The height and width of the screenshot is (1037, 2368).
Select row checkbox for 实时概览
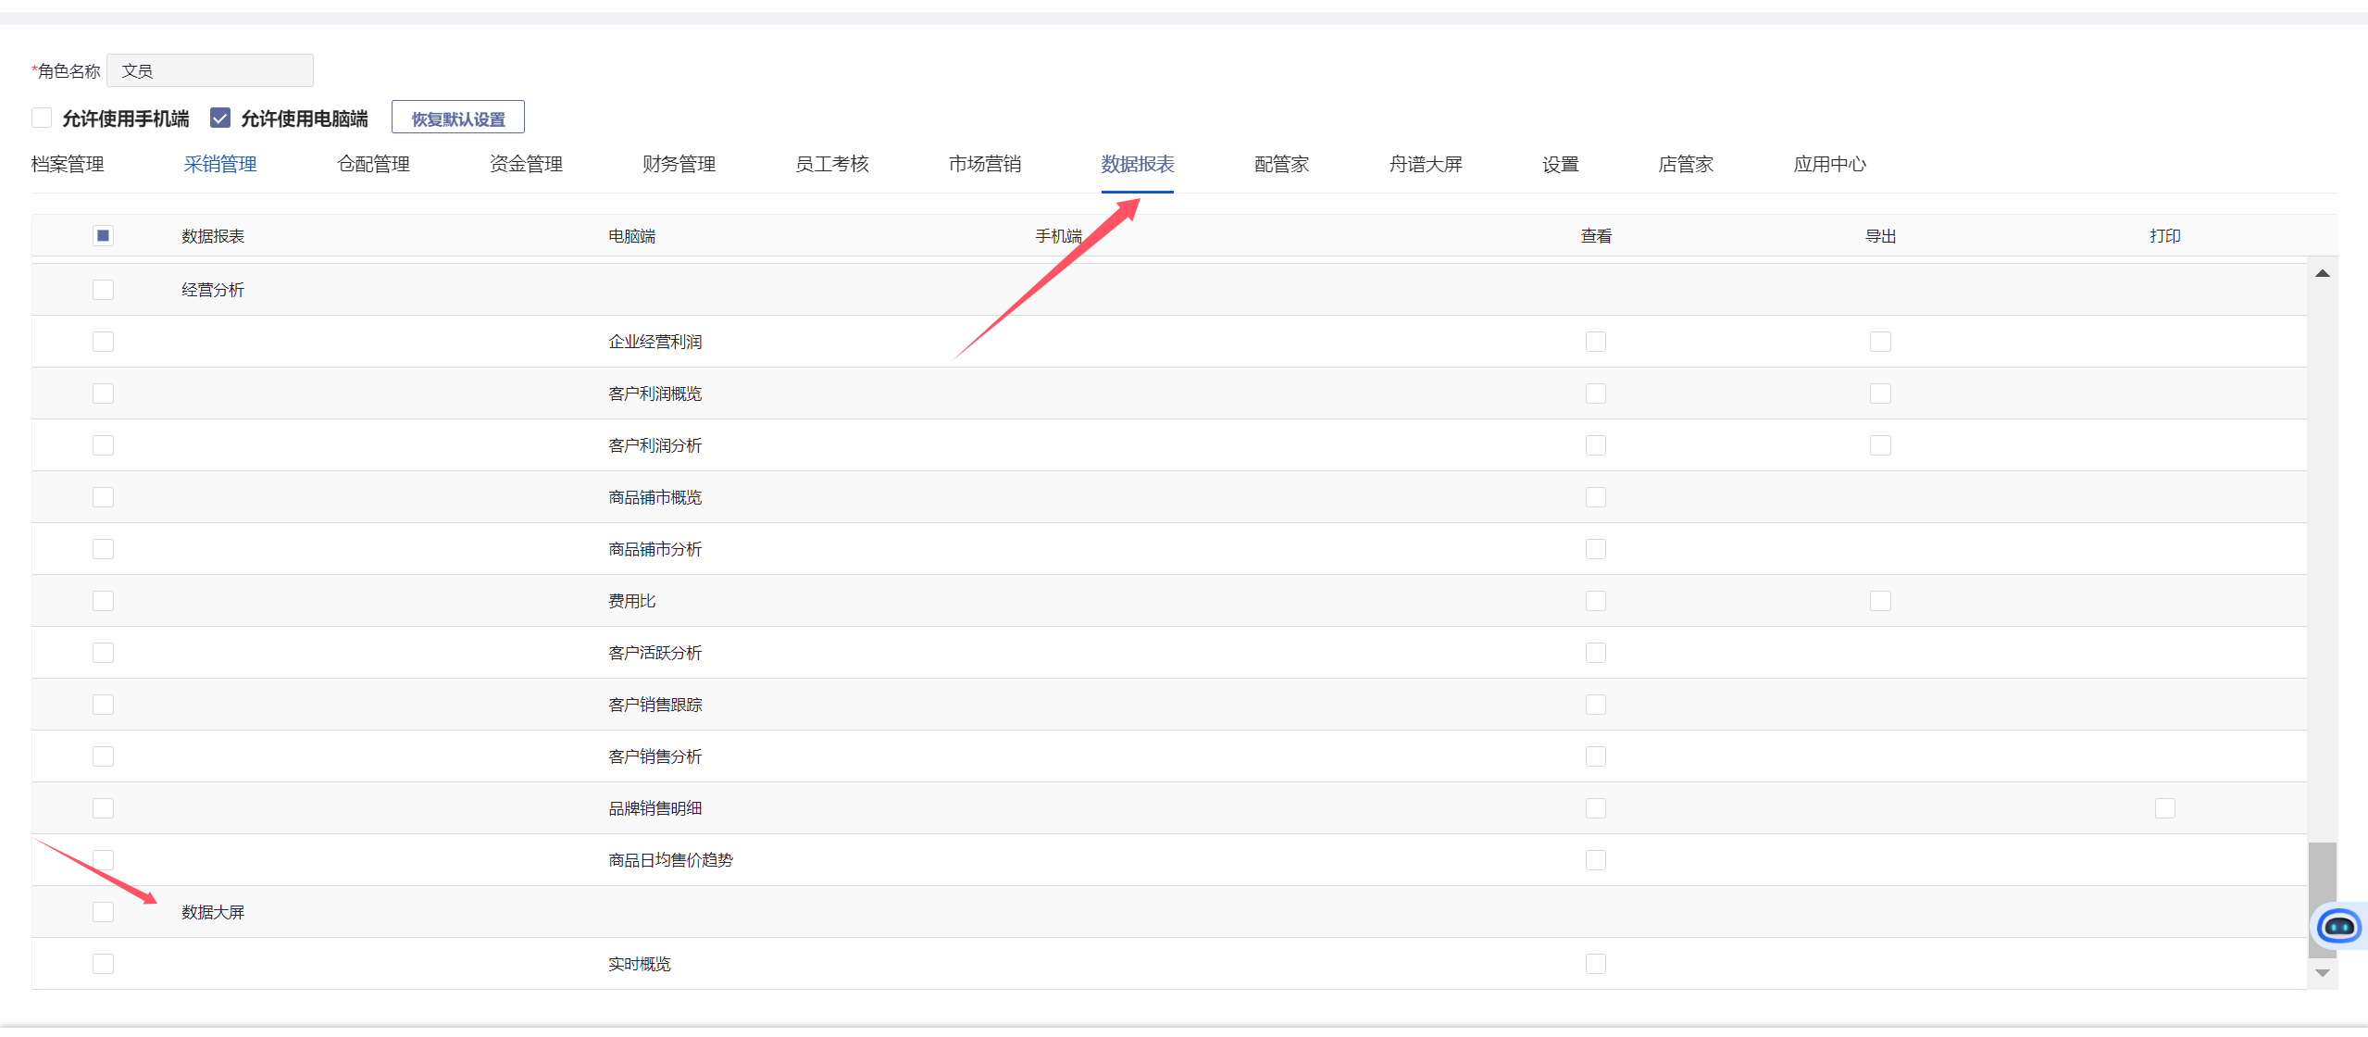(103, 964)
